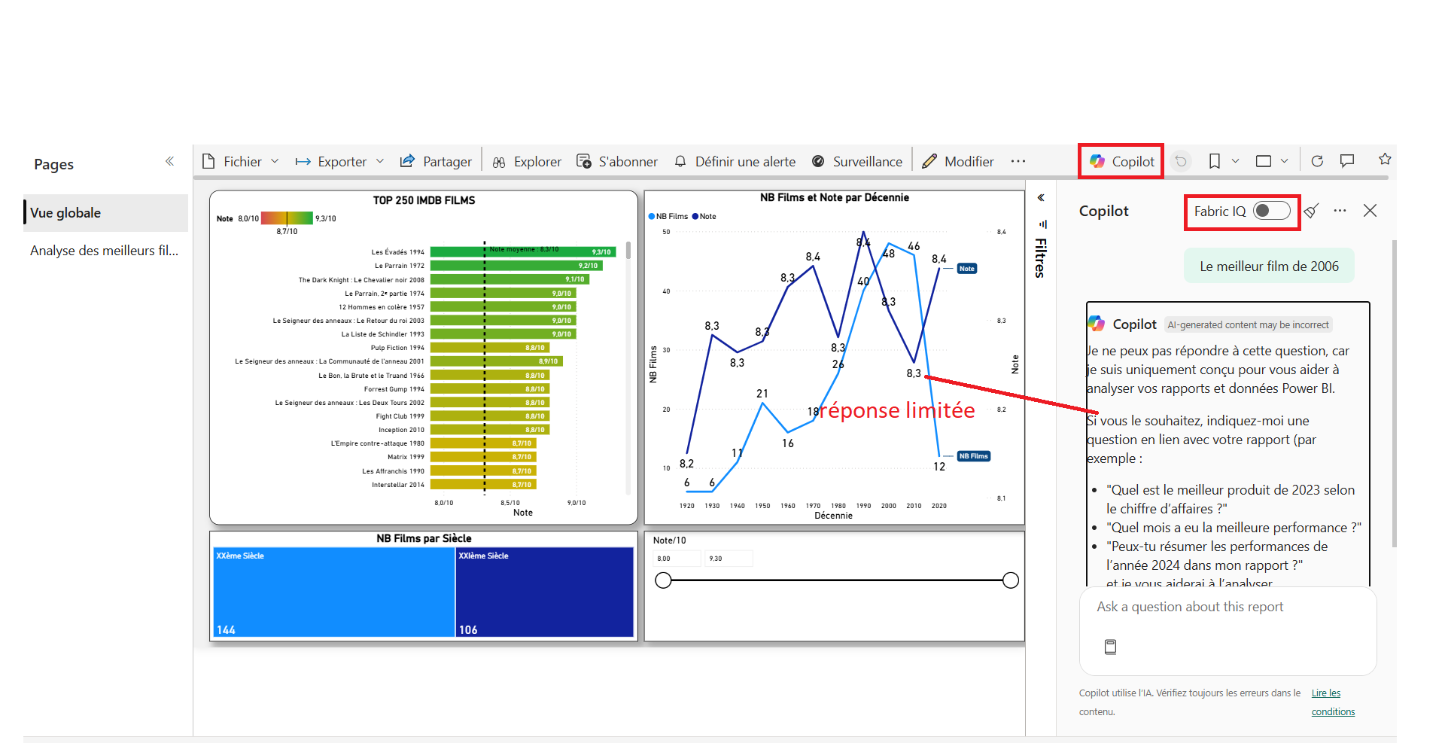Expand the bookmark dropdown chevron

(x=1235, y=161)
